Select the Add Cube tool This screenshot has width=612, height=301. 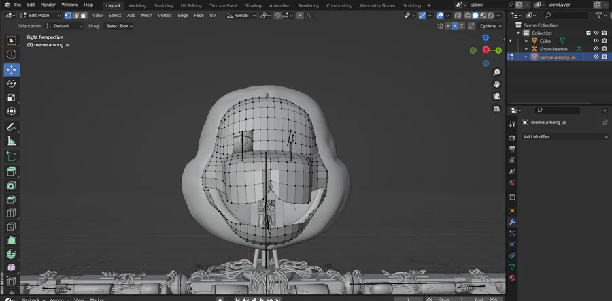point(12,157)
